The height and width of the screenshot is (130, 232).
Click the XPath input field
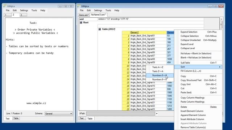point(121,114)
